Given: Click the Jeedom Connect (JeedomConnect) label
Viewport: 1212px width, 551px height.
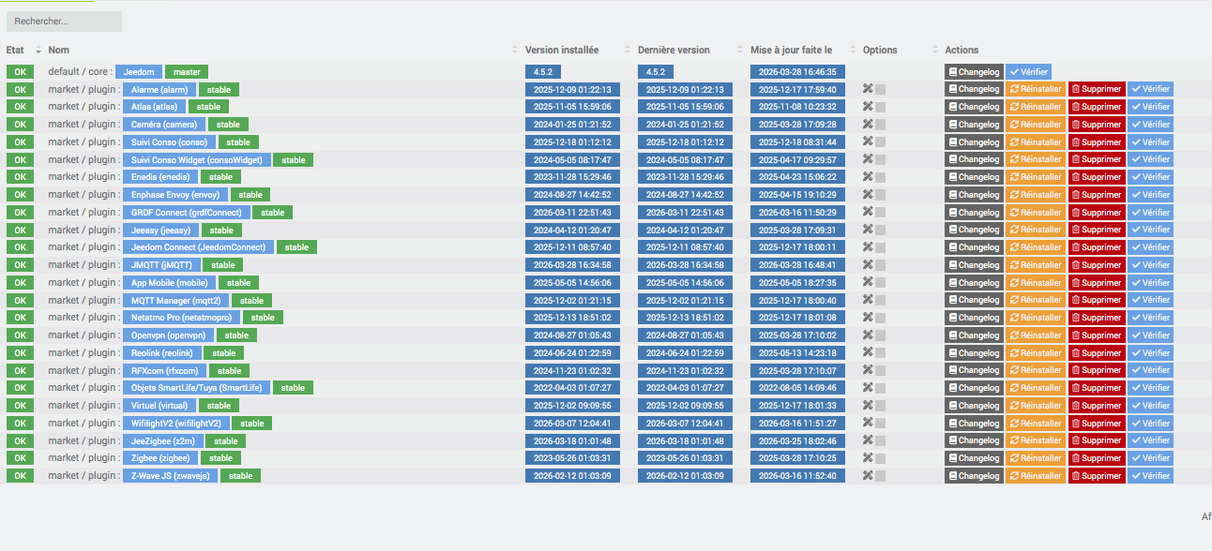Looking at the screenshot, I should pos(199,247).
